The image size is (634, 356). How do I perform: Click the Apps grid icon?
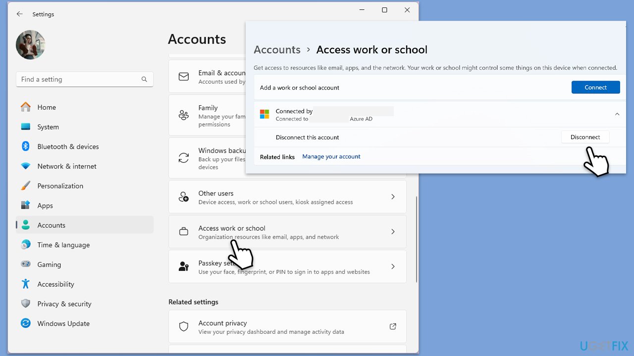pos(26,206)
